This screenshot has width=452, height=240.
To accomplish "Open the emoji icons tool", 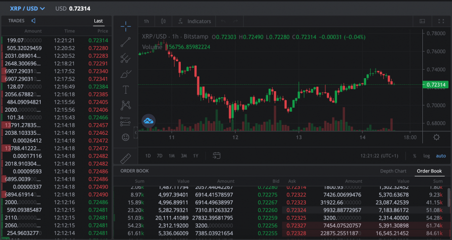I will point(126,137).
